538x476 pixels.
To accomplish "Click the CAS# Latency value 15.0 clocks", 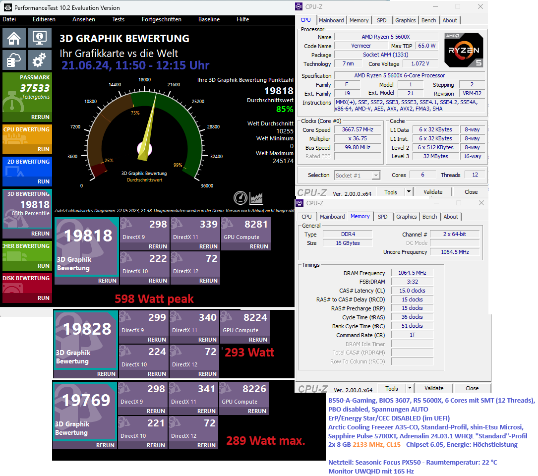I will coord(412,291).
